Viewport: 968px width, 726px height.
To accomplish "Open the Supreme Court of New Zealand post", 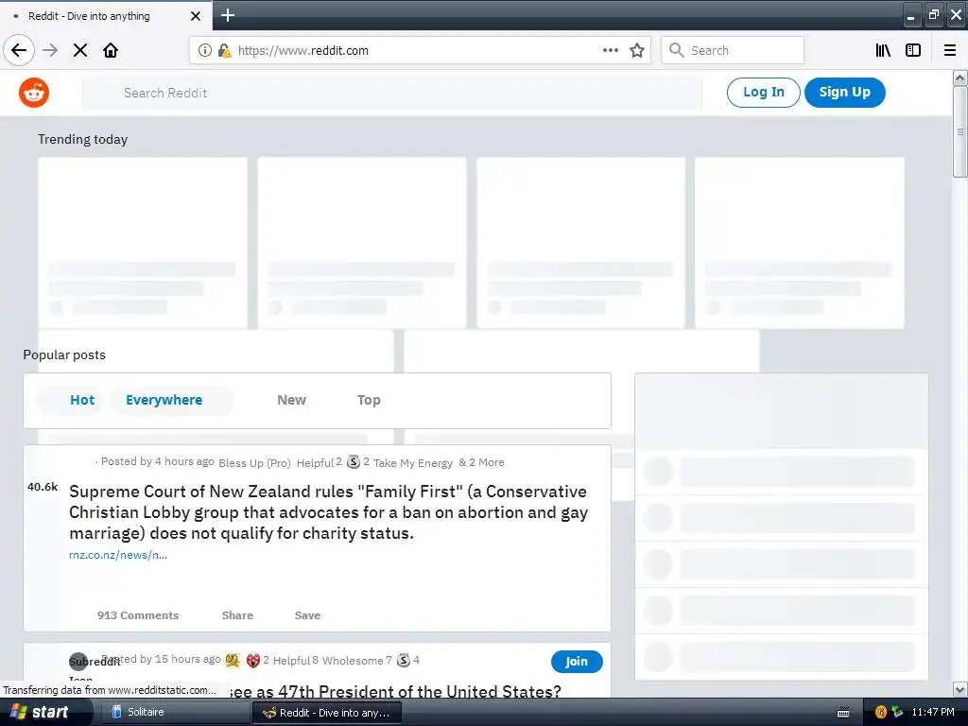I will [328, 512].
